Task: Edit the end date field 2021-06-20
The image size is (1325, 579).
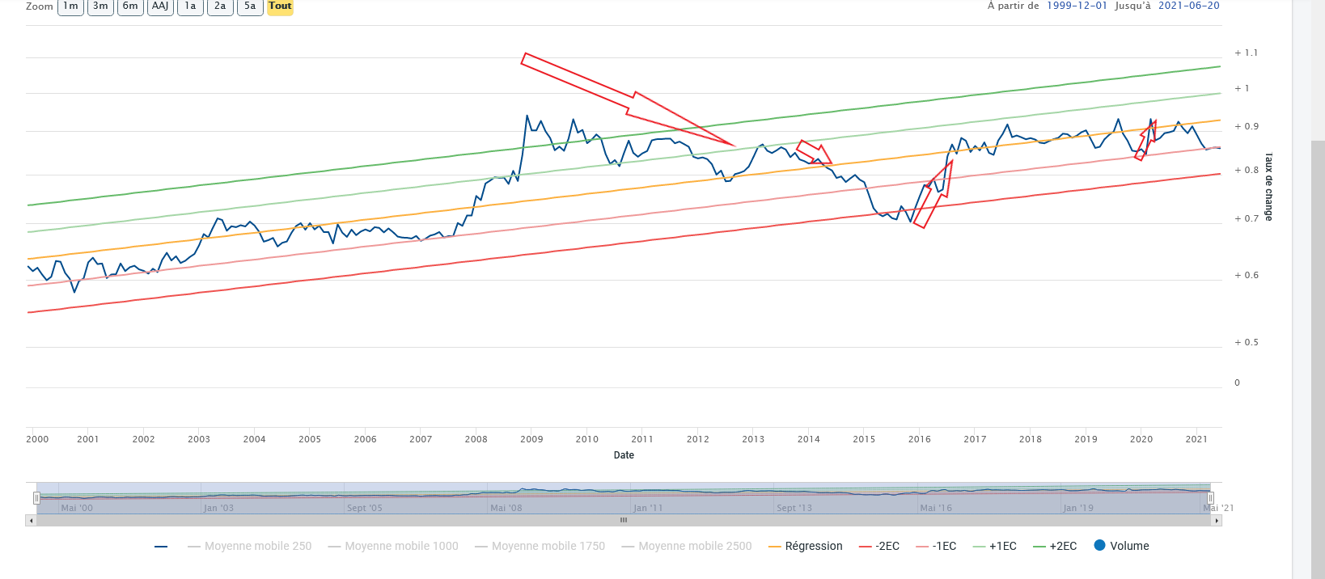Action: pyautogui.click(x=1188, y=6)
